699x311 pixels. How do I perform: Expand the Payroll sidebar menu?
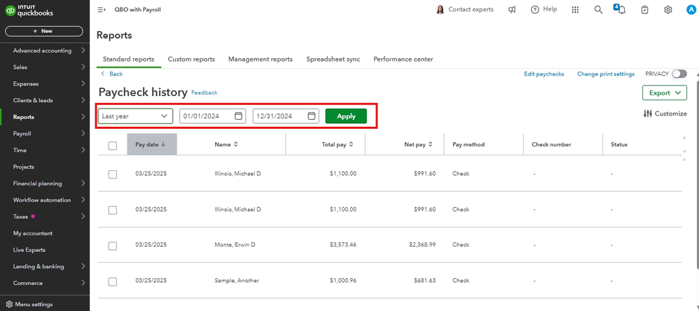point(46,133)
